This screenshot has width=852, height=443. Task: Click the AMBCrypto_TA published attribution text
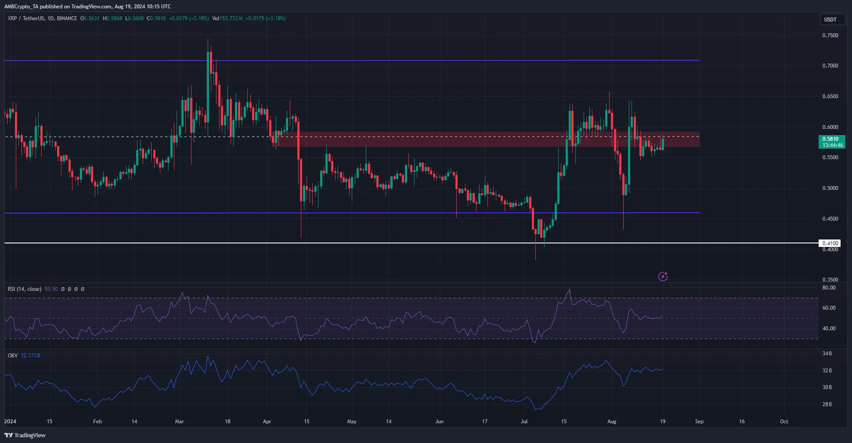(88, 7)
